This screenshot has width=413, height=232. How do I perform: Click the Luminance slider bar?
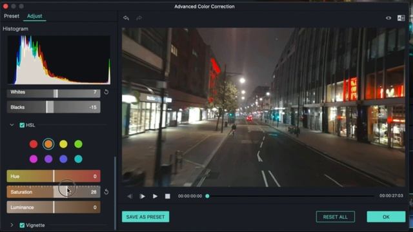54,208
